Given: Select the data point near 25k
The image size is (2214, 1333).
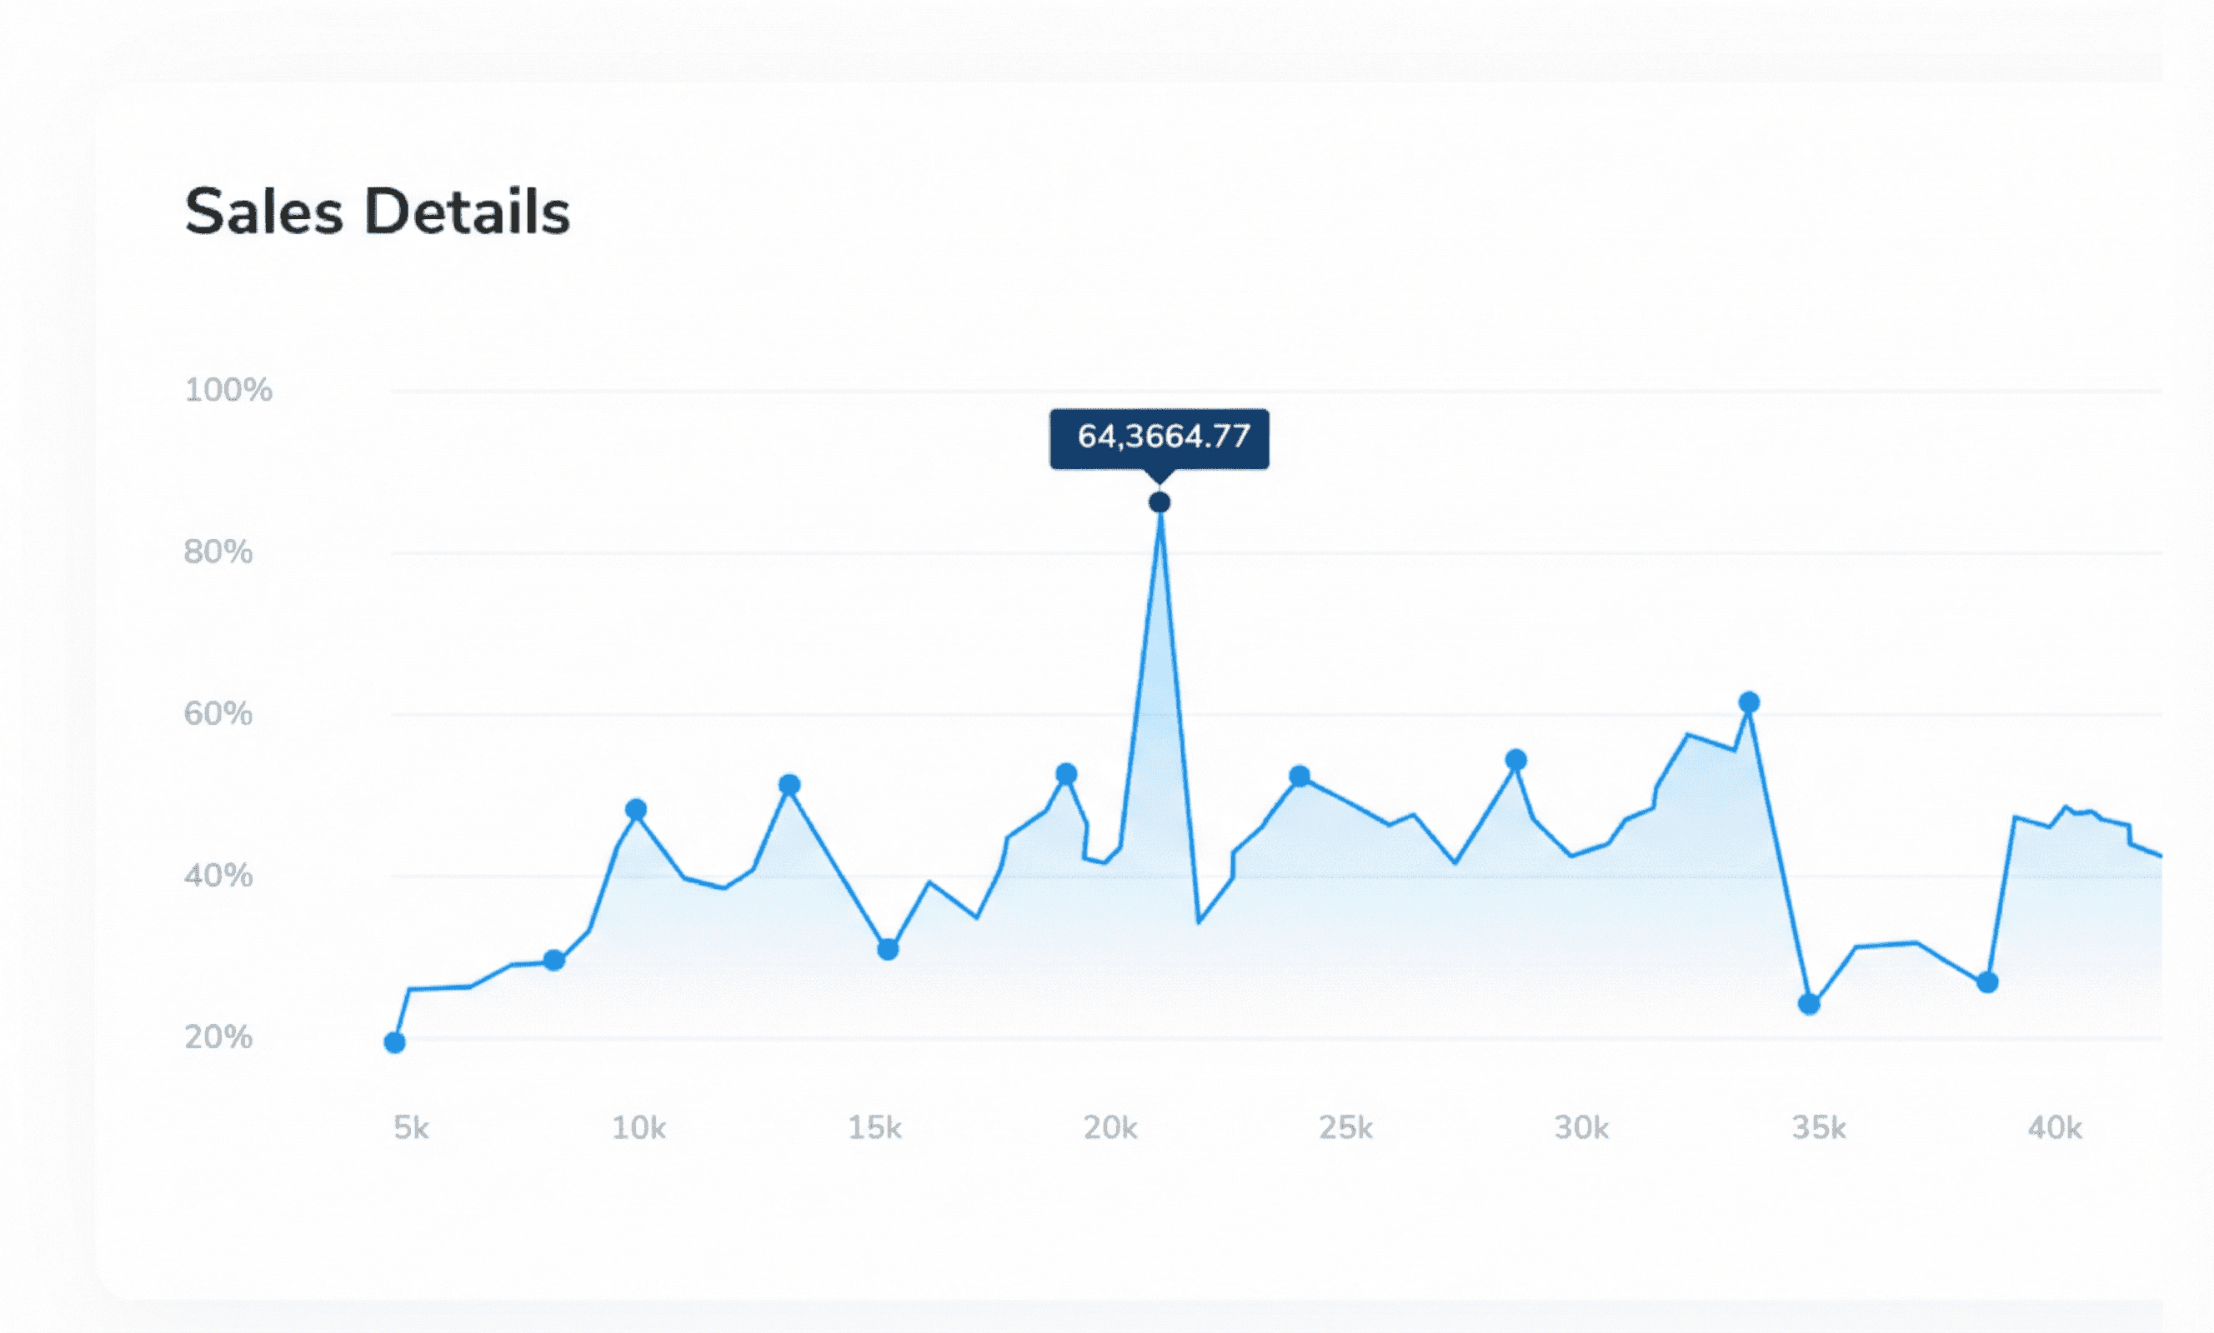Looking at the screenshot, I should pyautogui.click(x=1300, y=775).
